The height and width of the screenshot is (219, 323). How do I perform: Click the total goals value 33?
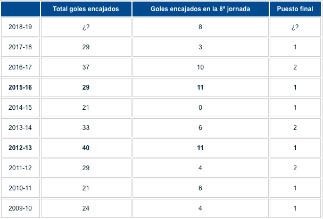(x=86, y=128)
